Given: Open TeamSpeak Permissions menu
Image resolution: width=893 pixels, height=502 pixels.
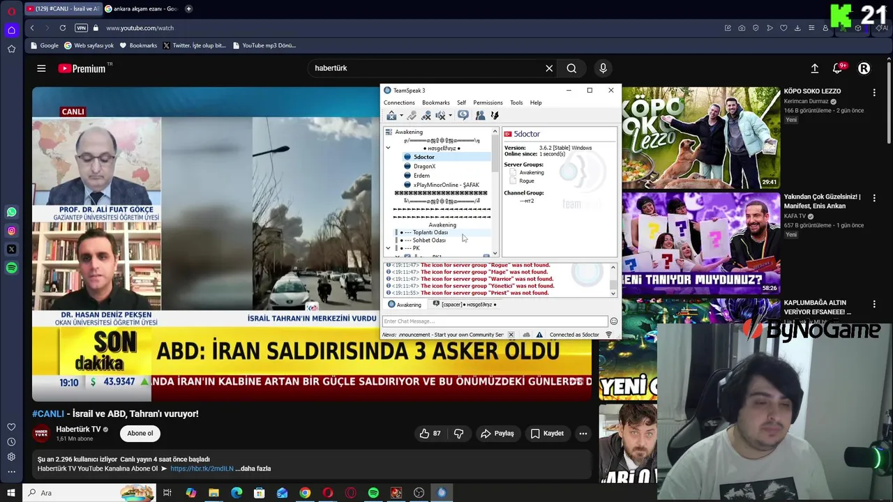Looking at the screenshot, I should pyautogui.click(x=488, y=102).
